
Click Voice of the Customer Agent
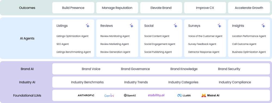[x=205, y=36]
